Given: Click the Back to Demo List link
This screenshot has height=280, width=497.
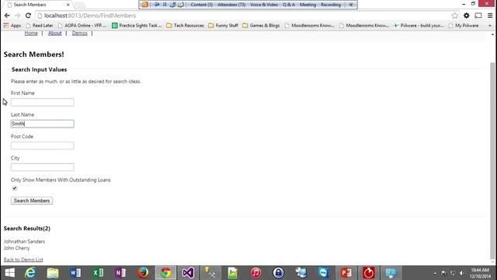Looking at the screenshot, I should (x=23, y=260).
